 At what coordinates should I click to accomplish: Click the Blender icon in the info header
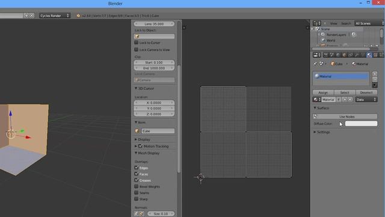tap(78, 16)
